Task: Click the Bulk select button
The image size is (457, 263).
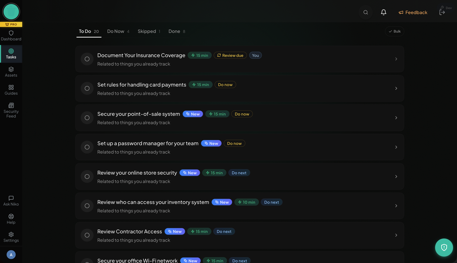Action: click(394, 31)
